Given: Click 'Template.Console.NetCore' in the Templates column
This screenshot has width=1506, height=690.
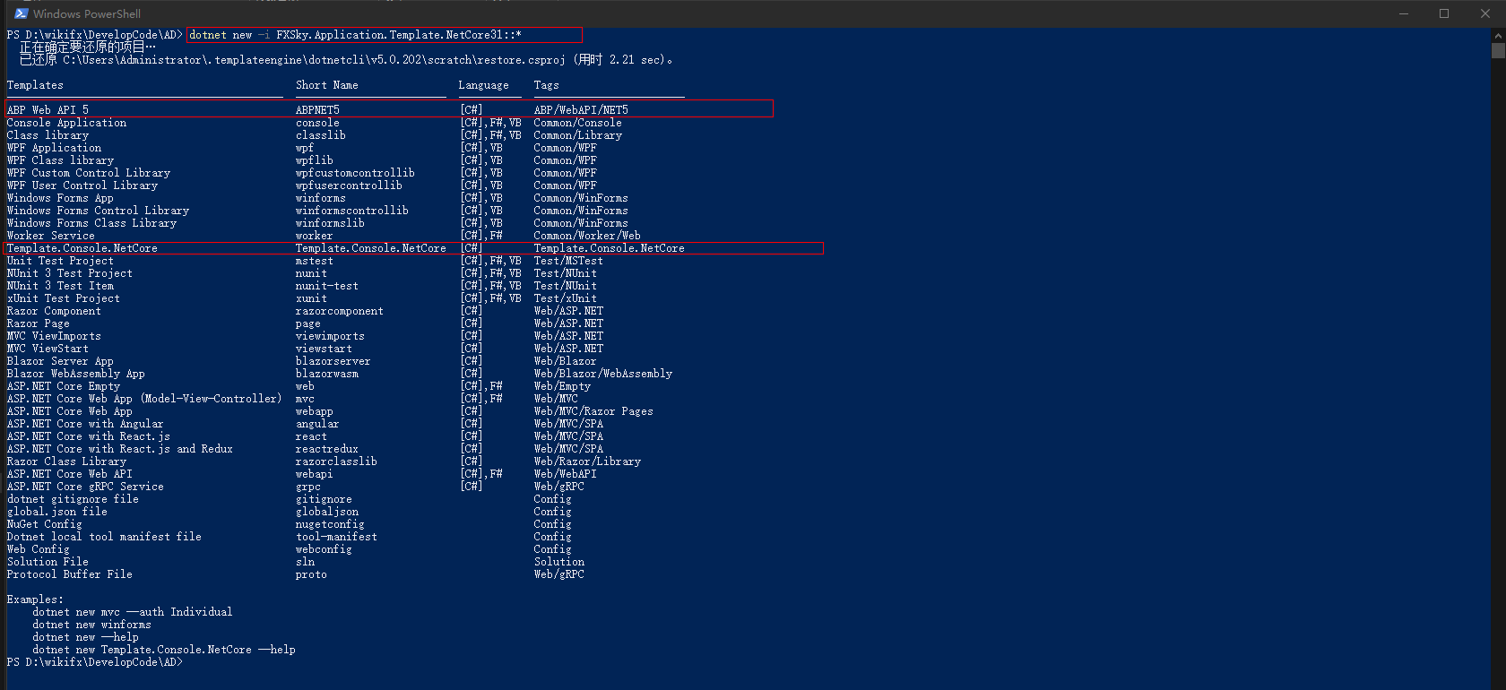Looking at the screenshot, I should [82, 248].
